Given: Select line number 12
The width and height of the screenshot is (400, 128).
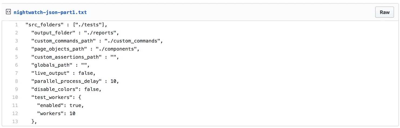Looking at the screenshot, I should 15,113.
